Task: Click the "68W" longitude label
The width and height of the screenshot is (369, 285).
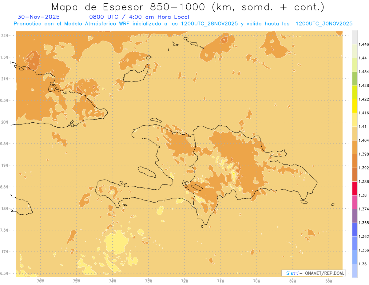Action: point(329,281)
